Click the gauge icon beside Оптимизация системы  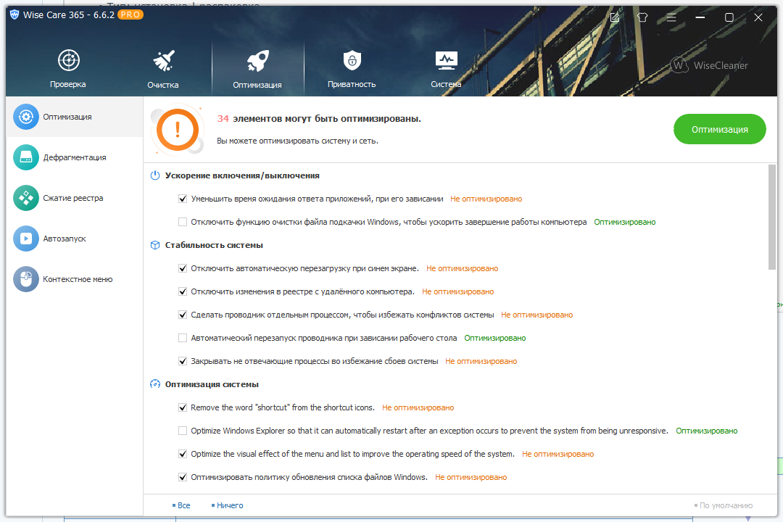(x=155, y=384)
